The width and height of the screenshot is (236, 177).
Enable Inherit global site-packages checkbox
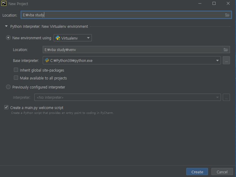(16, 70)
